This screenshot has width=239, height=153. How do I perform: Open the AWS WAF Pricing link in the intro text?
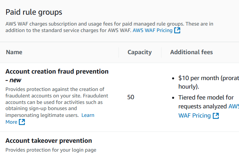[152, 30]
